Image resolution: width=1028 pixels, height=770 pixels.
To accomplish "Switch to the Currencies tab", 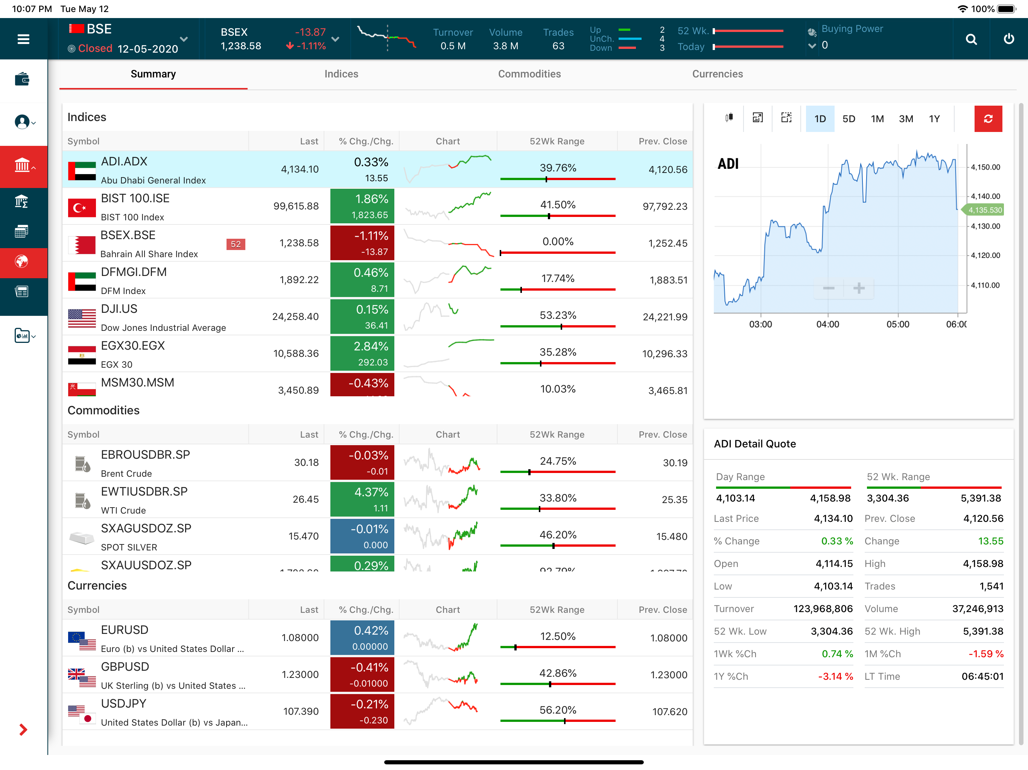I will coord(717,74).
